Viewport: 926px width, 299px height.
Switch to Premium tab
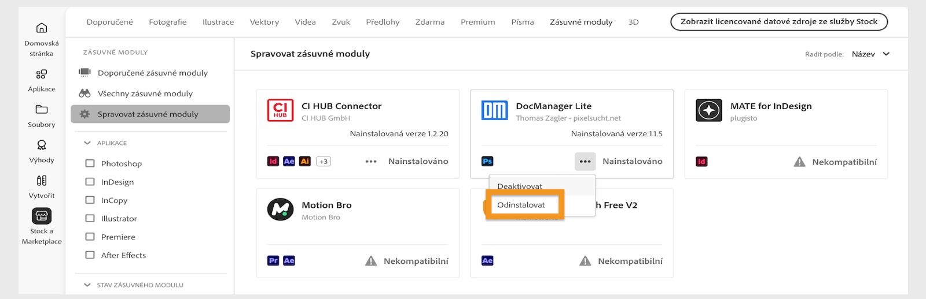pyautogui.click(x=478, y=22)
